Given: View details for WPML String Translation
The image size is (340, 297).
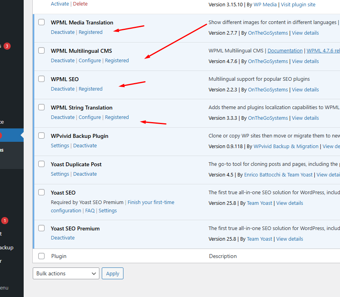Looking at the screenshot, I should [305, 118].
